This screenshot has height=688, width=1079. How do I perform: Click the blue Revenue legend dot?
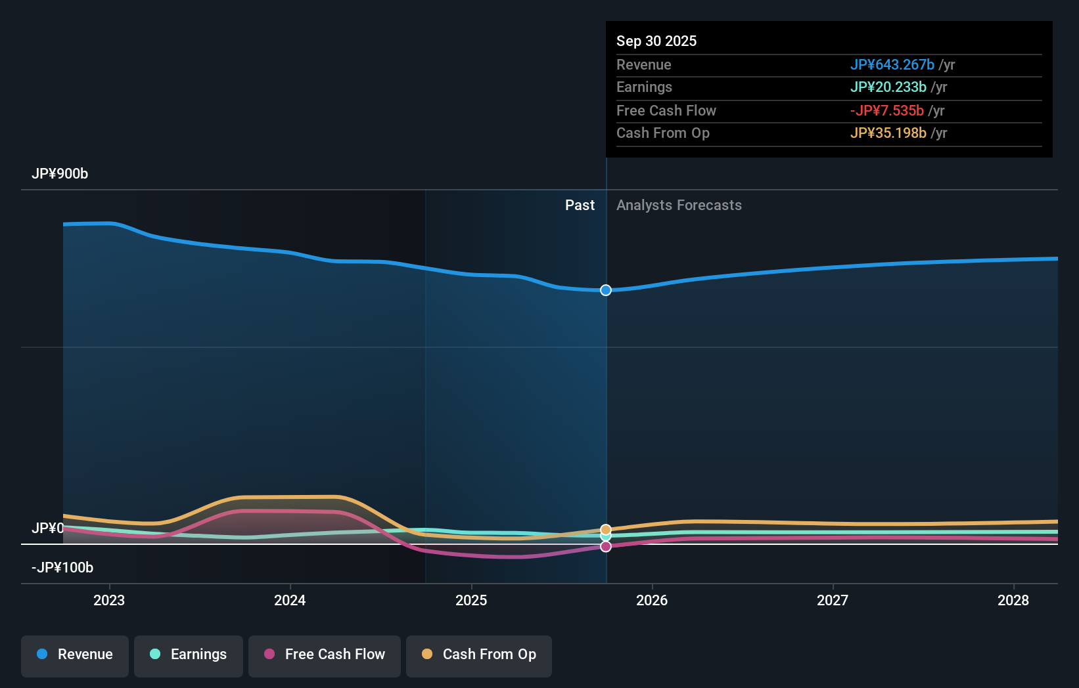43,655
